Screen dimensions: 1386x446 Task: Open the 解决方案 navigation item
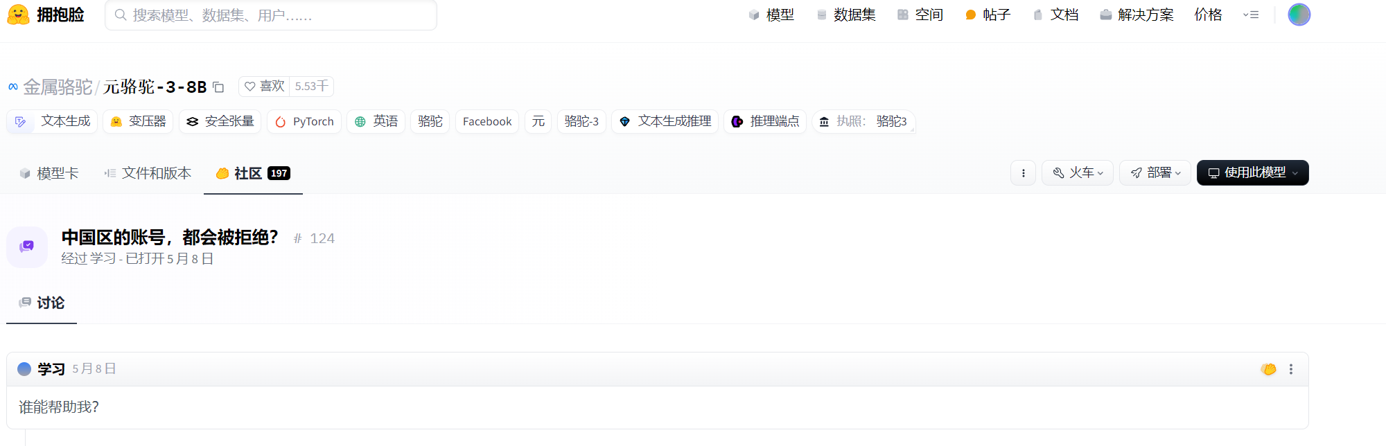click(x=1137, y=15)
